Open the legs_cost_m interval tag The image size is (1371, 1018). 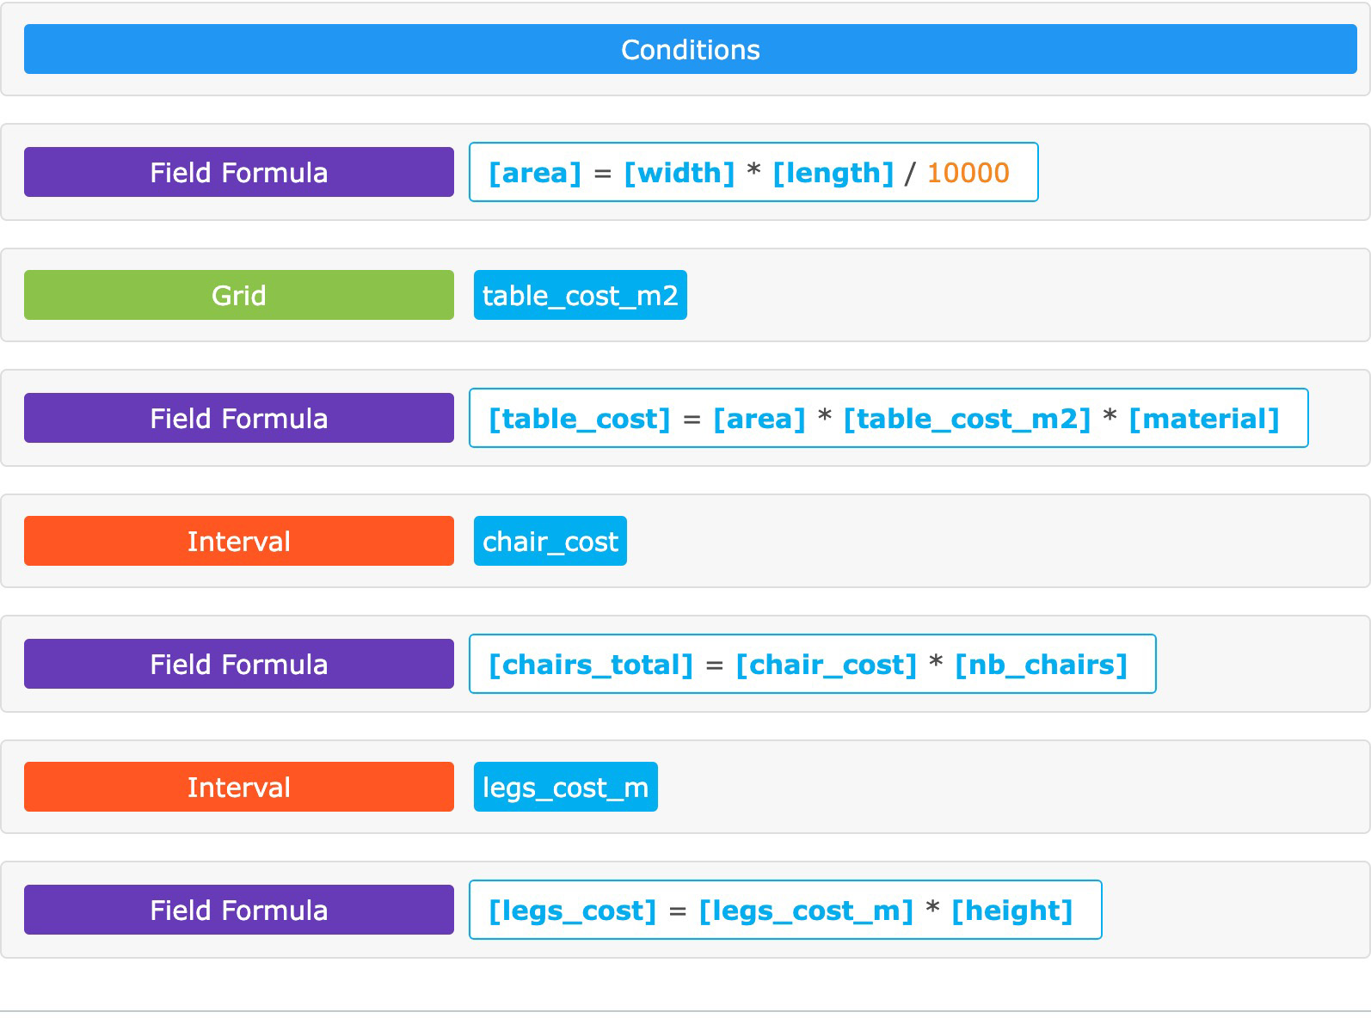pos(565,787)
